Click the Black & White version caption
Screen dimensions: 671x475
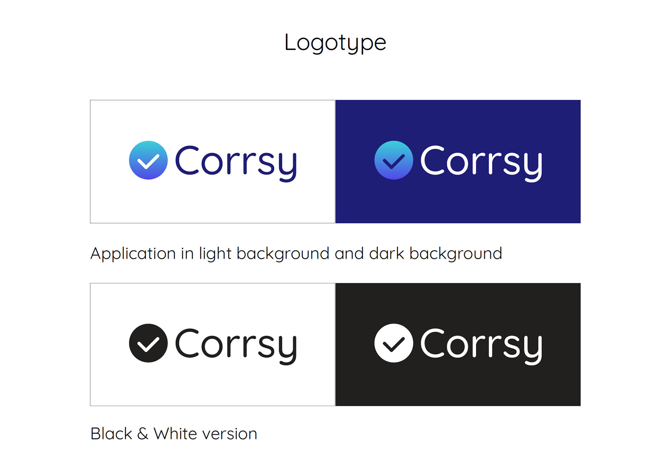coord(174,434)
